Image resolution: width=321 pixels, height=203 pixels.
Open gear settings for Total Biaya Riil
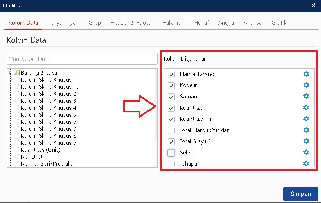pos(306,141)
